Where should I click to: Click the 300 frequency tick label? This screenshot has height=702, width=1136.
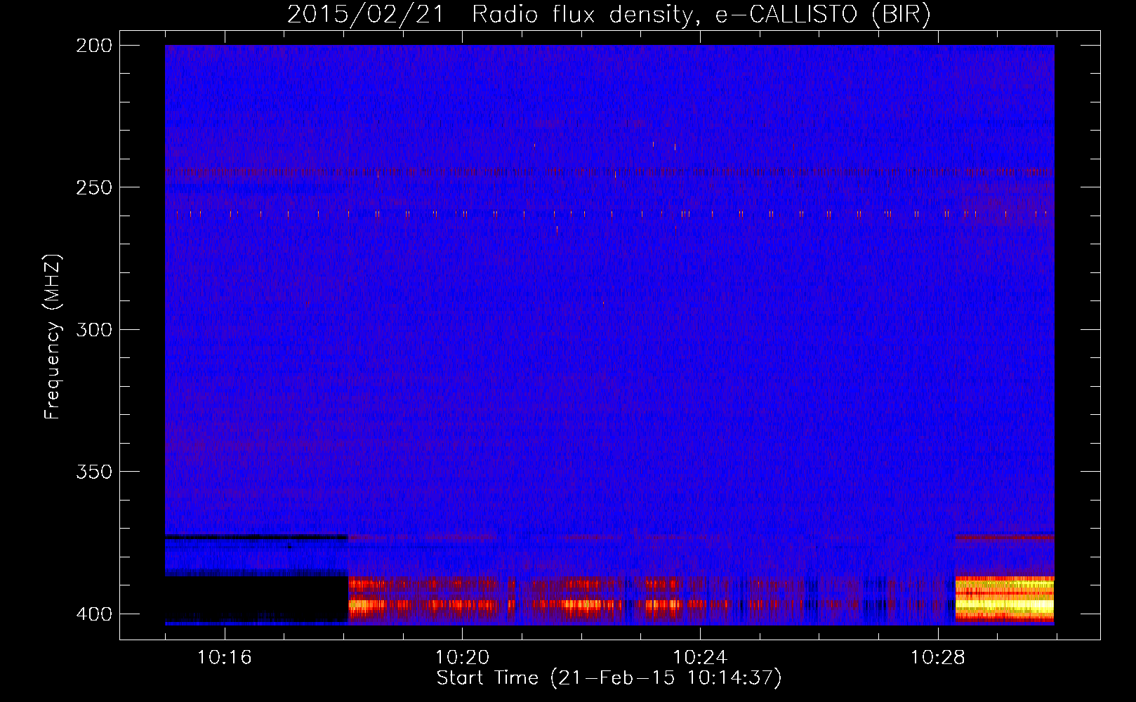pyautogui.click(x=94, y=329)
